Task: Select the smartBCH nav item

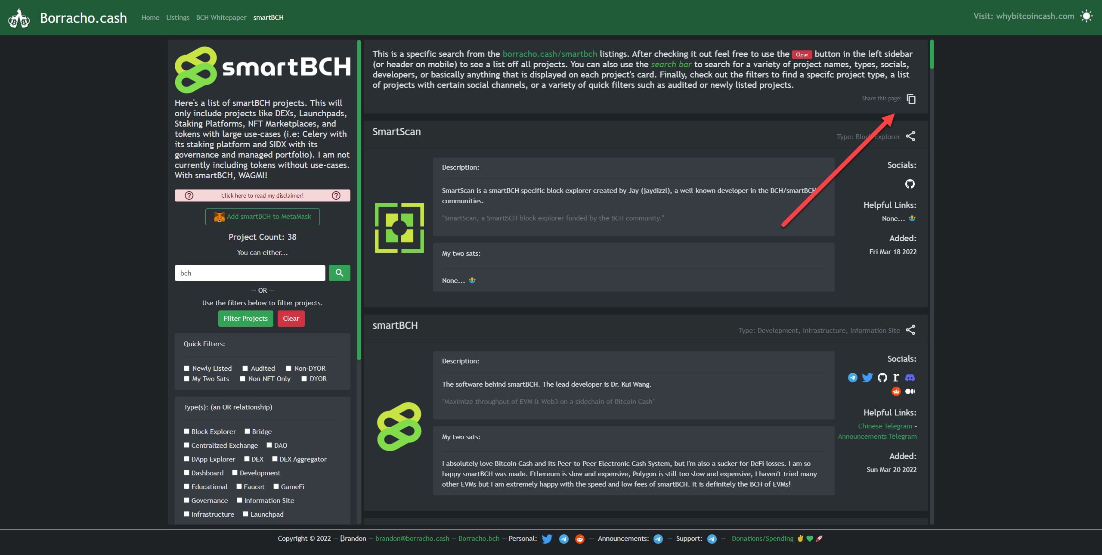Action: coord(268,18)
